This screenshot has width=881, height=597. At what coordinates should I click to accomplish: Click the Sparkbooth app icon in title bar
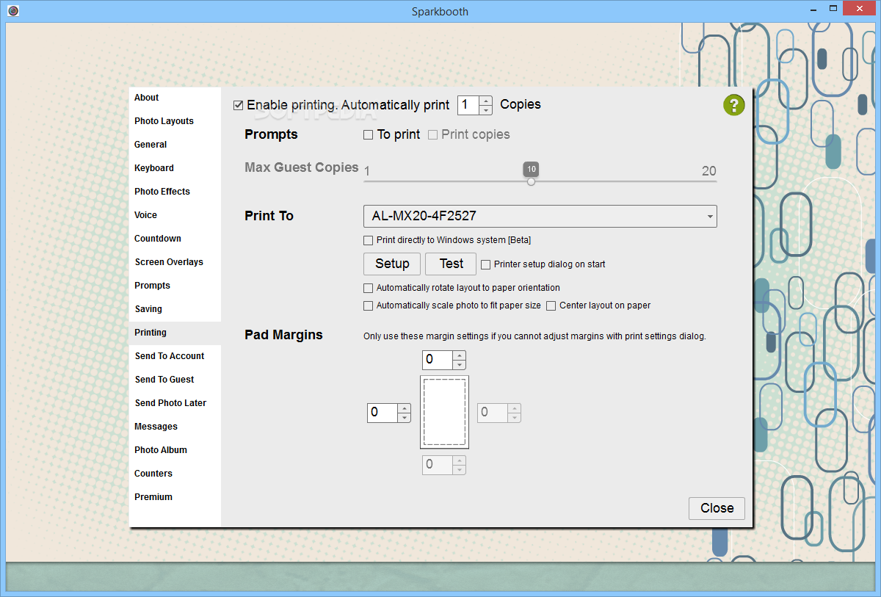pyautogui.click(x=12, y=10)
